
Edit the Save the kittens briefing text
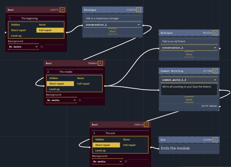pyautogui.click(x=189, y=90)
